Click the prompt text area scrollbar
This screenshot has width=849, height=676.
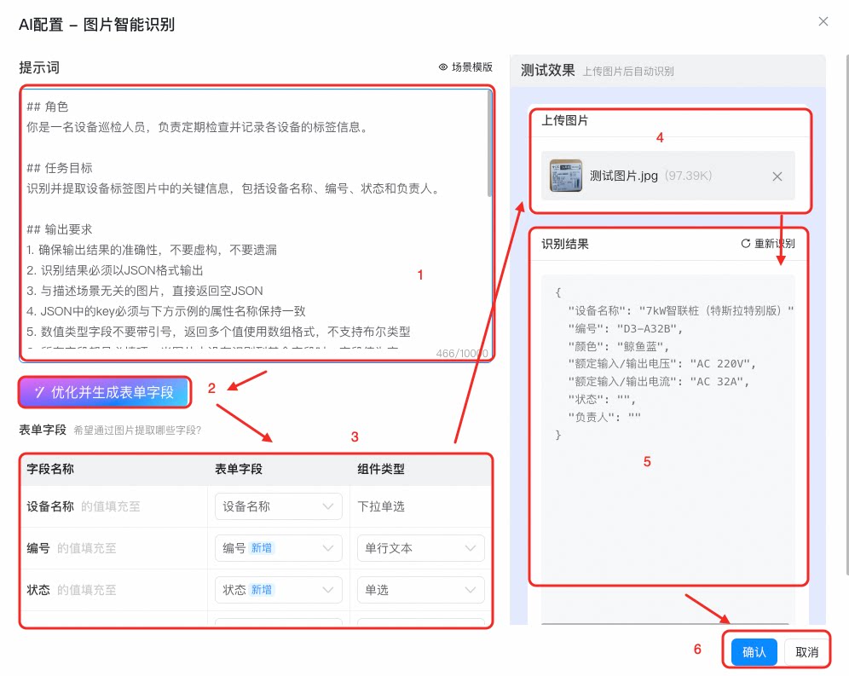coord(489,143)
